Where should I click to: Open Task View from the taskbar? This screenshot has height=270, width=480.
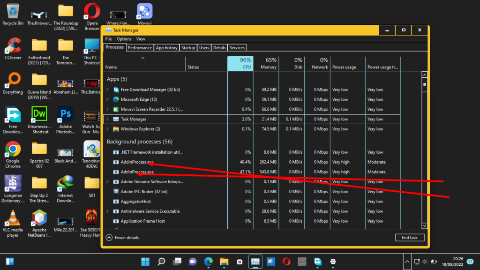click(177, 262)
